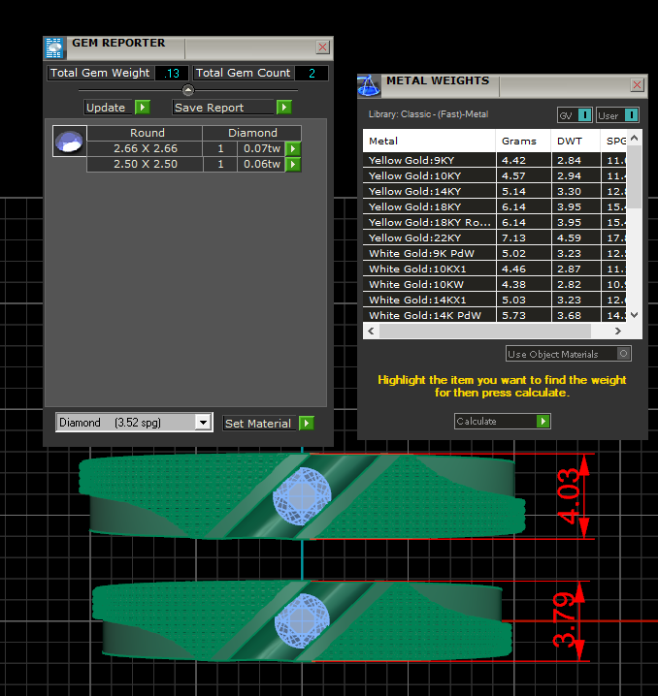Toggle the GV library switch
The image size is (658, 696).
click(584, 115)
